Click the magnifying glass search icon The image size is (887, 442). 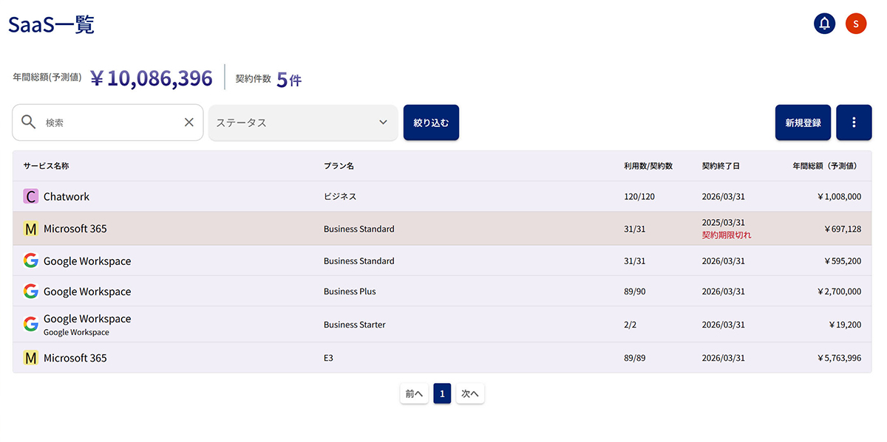click(x=29, y=122)
